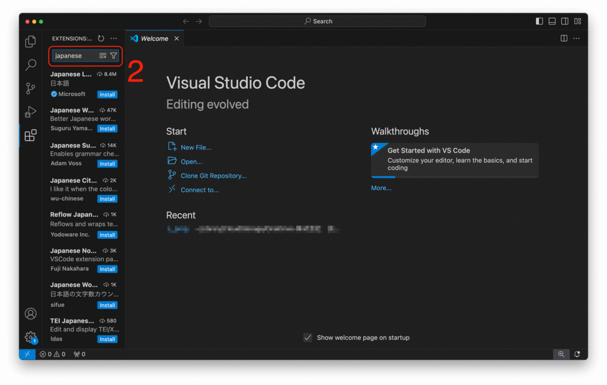Click the Clone Git Repository link
This screenshot has width=607, height=385.
click(213, 176)
